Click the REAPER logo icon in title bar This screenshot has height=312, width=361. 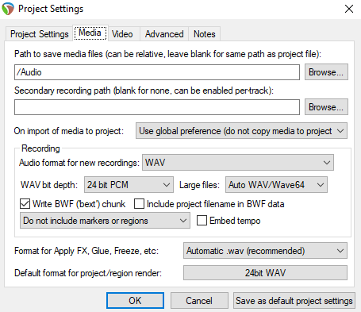[x=8, y=9]
